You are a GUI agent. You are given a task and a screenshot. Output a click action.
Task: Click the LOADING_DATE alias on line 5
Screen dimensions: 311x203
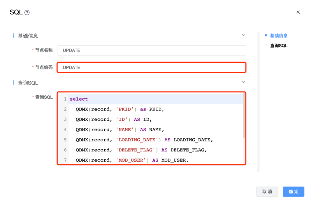tap(192, 140)
